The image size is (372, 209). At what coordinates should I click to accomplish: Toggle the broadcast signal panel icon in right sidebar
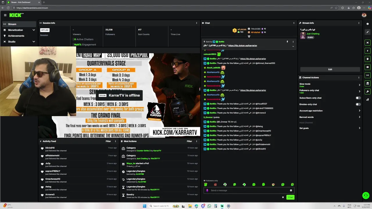[368, 75]
